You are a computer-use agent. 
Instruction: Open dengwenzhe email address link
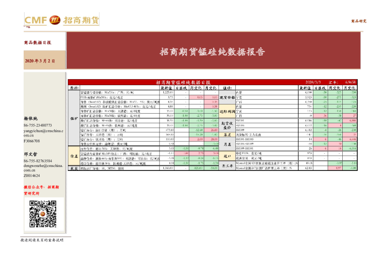[x=43, y=168]
